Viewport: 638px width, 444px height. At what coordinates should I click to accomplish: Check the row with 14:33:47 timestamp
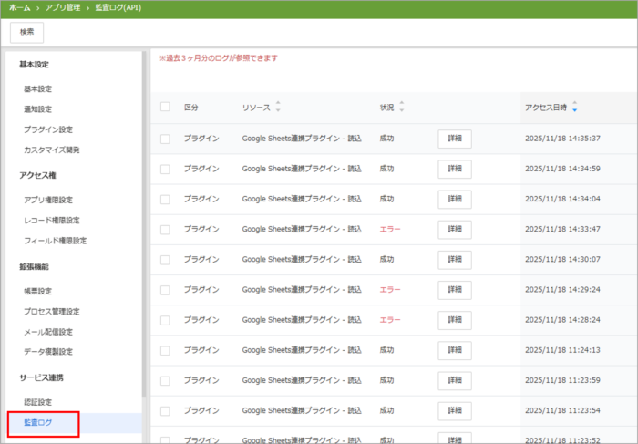pyautogui.click(x=165, y=229)
